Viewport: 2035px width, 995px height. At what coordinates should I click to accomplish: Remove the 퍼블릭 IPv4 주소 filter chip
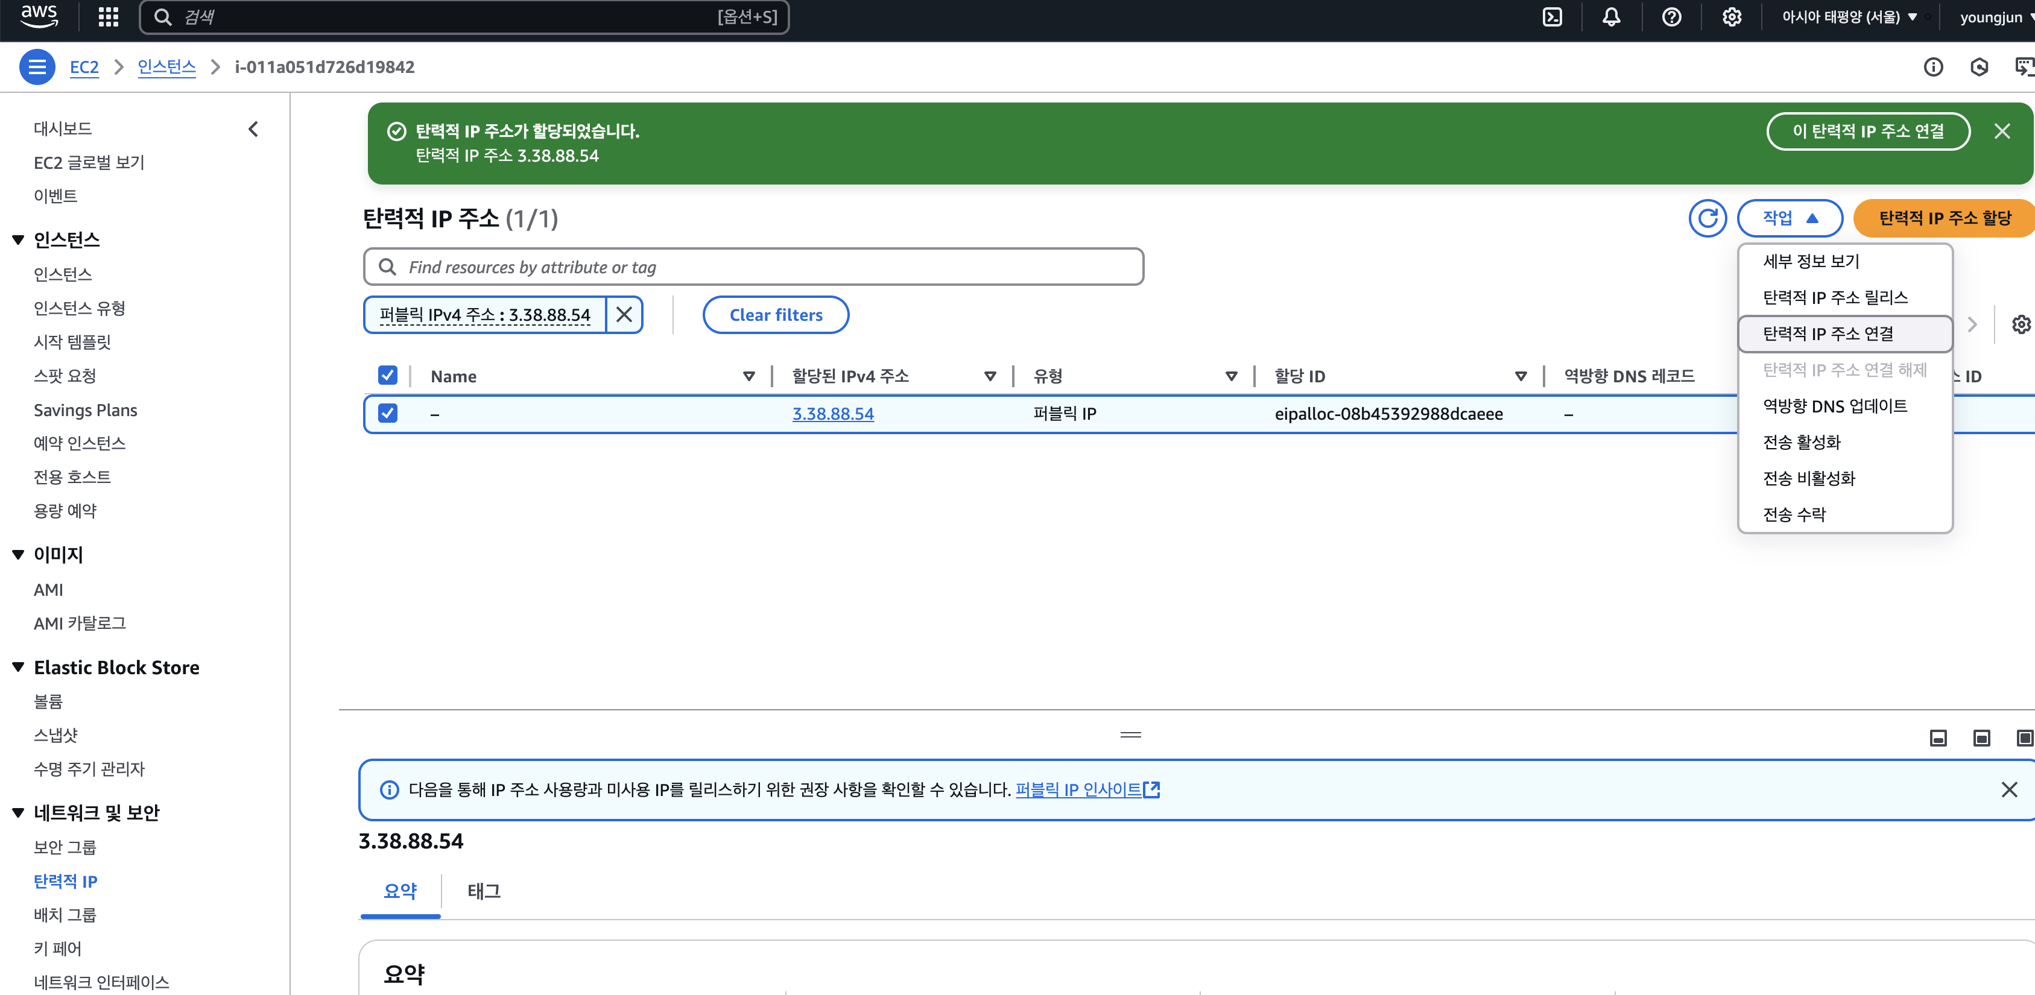click(x=624, y=315)
